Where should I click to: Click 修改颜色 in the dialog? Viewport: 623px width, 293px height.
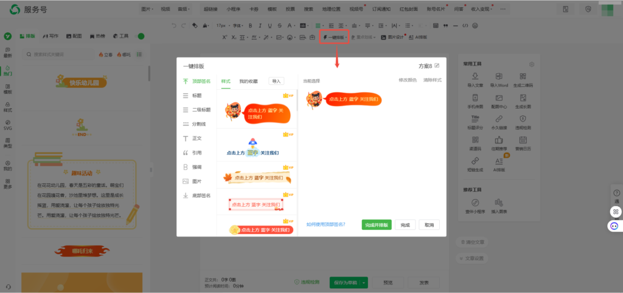pos(408,80)
